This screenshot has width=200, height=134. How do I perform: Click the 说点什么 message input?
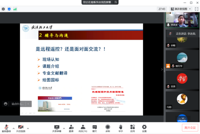(17, 104)
